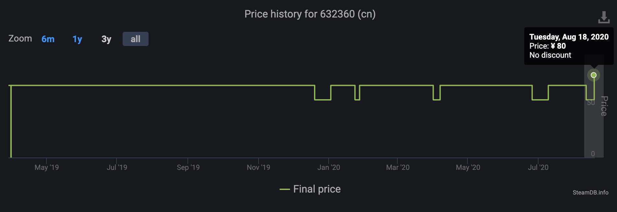Select the 'all' zoom range
This screenshot has width=617, height=212.
pos(136,39)
